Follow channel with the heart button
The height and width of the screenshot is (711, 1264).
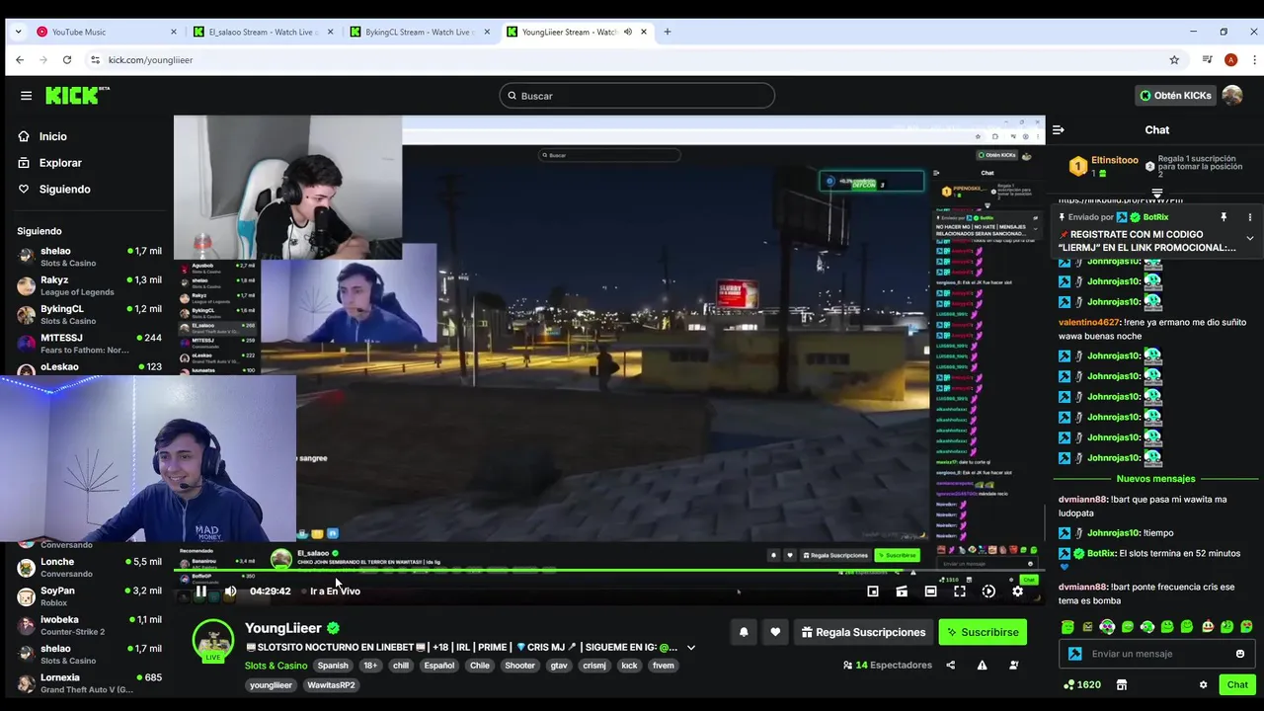[x=775, y=632]
